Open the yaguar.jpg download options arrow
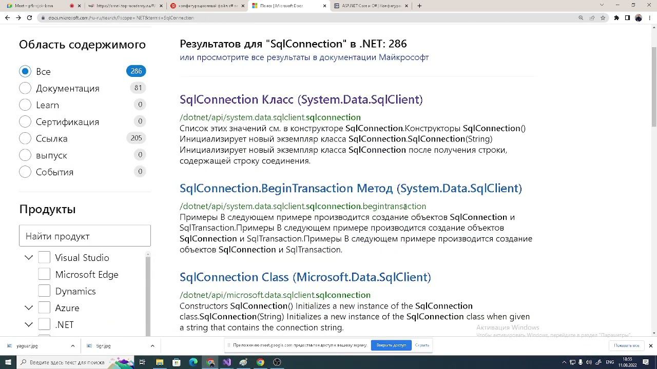The width and height of the screenshot is (657, 369). pos(72,346)
